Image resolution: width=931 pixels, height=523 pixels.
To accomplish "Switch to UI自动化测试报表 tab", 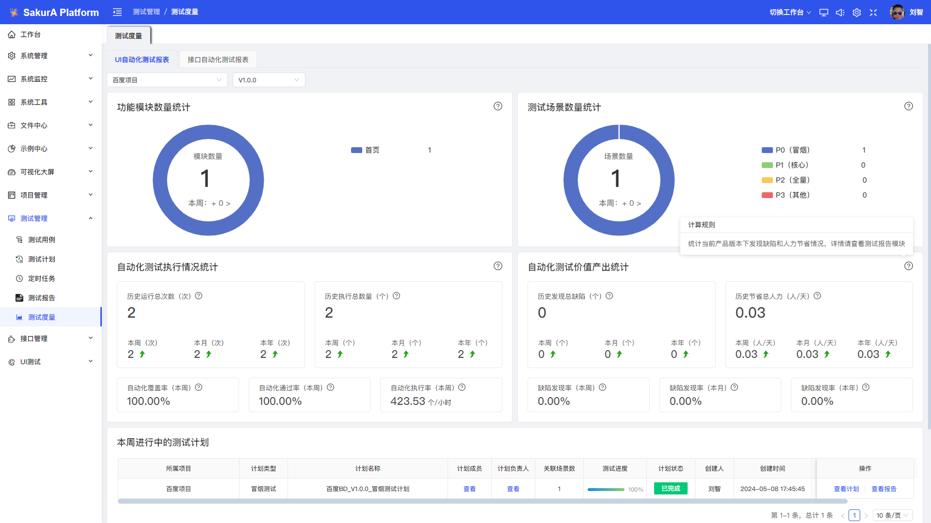I will (x=142, y=60).
